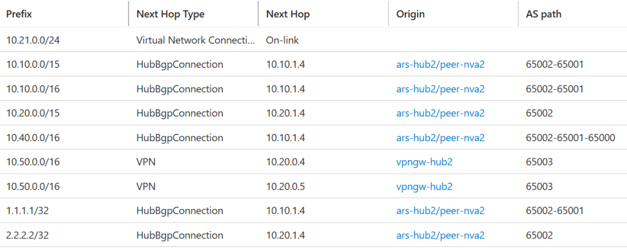The width and height of the screenshot is (627, 250).
Task: Open ars-hub2/peer-nva2 link for 2.2.2.2/32
Action: click(x=440, y=235)
